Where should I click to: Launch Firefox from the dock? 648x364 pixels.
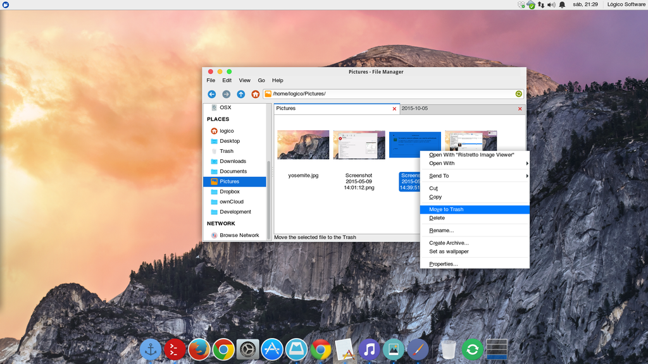199,350
